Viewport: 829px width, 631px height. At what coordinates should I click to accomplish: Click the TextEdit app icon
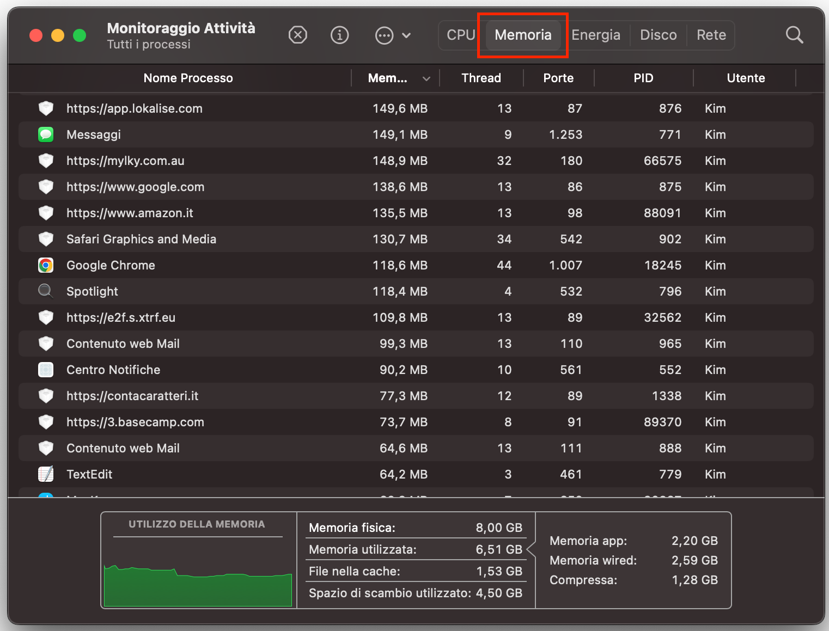tap(46, 474)
